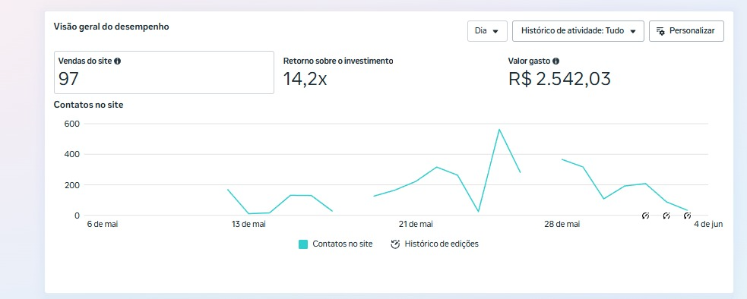
Task: Click the 97 sales value
Action: [68, 79]
